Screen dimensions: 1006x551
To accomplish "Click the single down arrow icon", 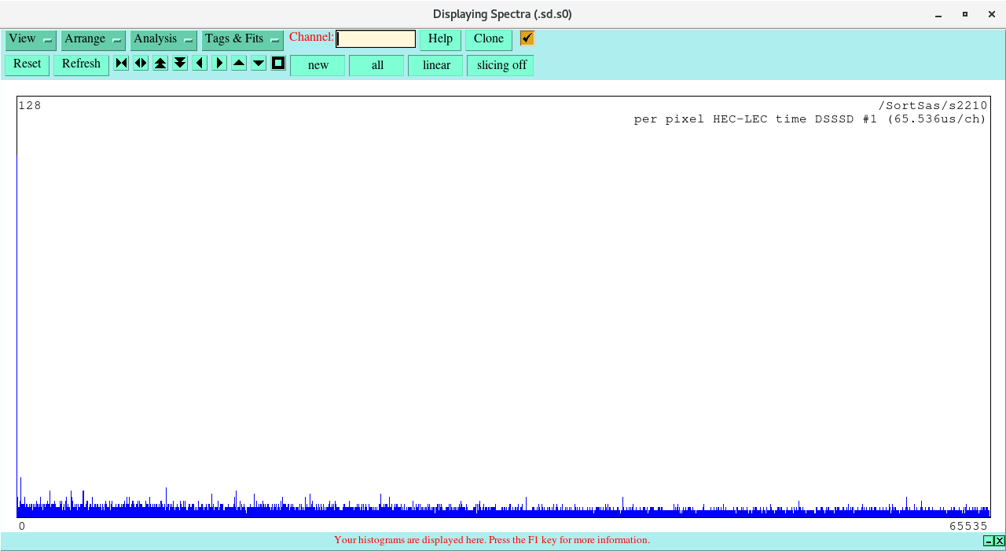I will pyautogui.click(x=259, y=63).
